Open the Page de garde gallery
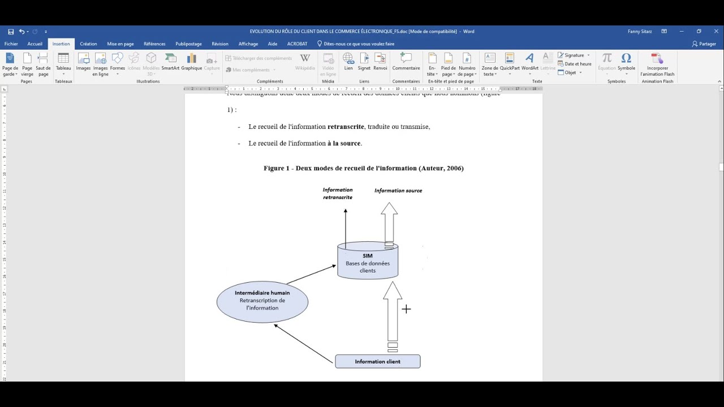This screenshot has height=407, width=724. click(10, 64)
